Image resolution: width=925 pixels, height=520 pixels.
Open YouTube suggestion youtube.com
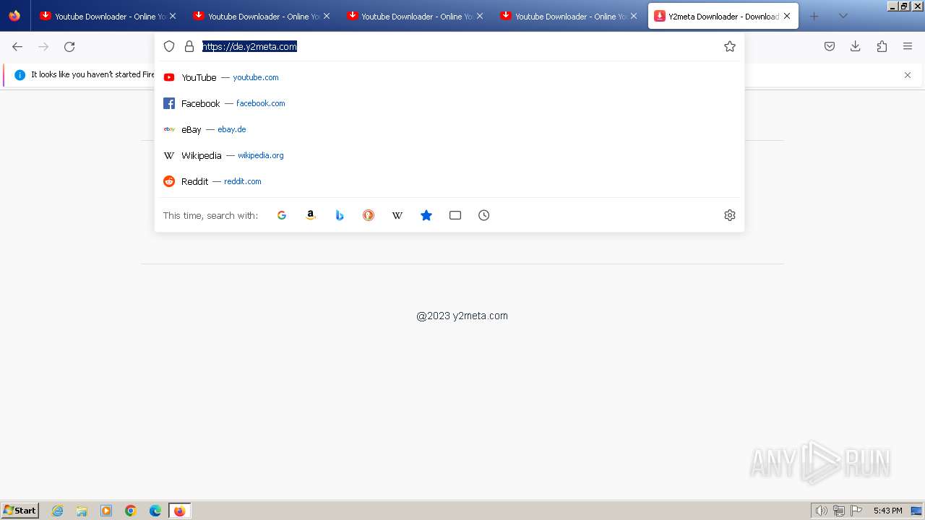click(x=449, y=77)
